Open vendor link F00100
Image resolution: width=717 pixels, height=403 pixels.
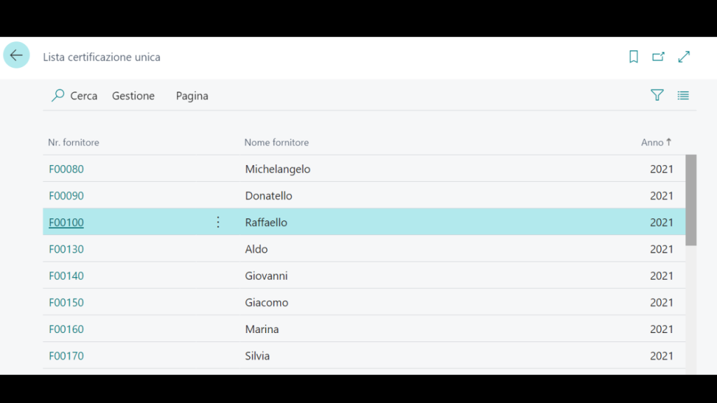pos(67,222)
